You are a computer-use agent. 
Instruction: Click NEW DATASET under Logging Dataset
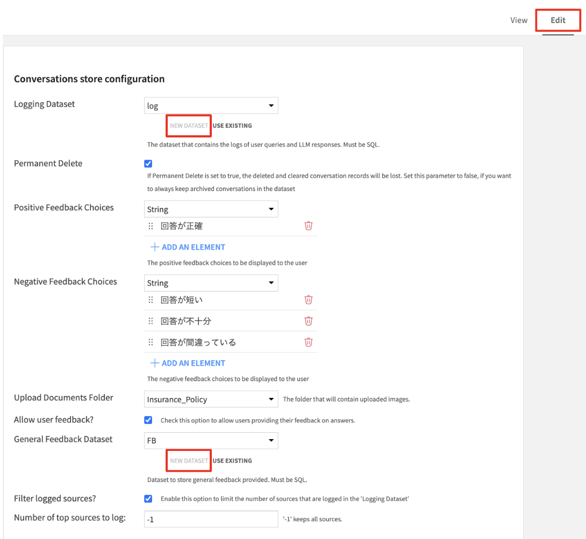pyautogui.click(x=189, y=126)
